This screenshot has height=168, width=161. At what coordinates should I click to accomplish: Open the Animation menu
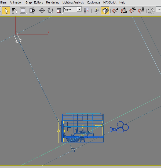pos(16,2)
